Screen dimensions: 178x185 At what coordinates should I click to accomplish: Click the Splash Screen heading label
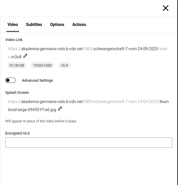coord(17,93)
